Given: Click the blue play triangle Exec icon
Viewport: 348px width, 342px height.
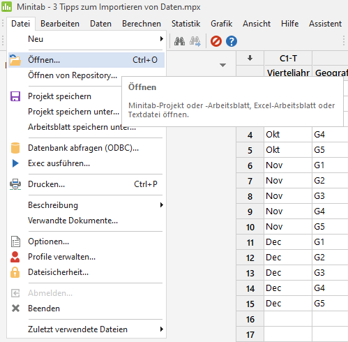Looking at the screenshot, I should tap(15, 163).
